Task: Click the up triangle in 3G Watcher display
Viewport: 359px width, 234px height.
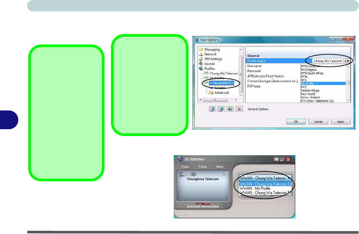Action: (x=224, y=175)
